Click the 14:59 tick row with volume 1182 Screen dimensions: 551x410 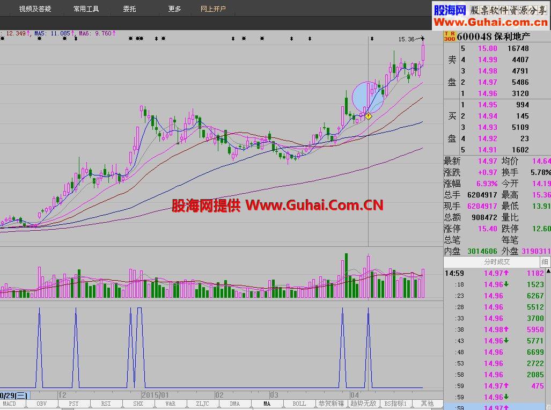coord(495,273)
